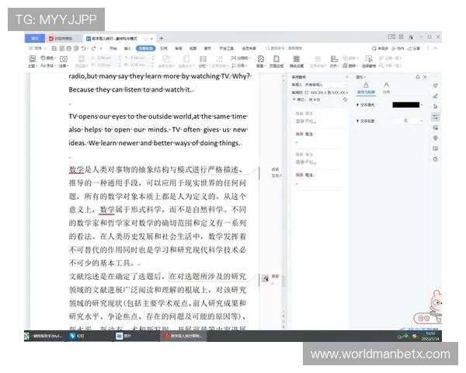Image resolution: width=466 pixels, height=373 pixels.
Task: Click the WPS document taskbar button
Action: [183, 336]
